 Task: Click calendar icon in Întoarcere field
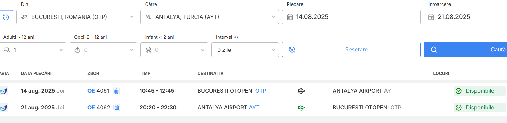(431, 17)
